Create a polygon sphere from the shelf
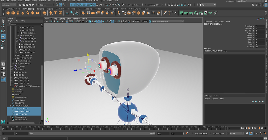 pyautogui.click(x=8, y=13)
